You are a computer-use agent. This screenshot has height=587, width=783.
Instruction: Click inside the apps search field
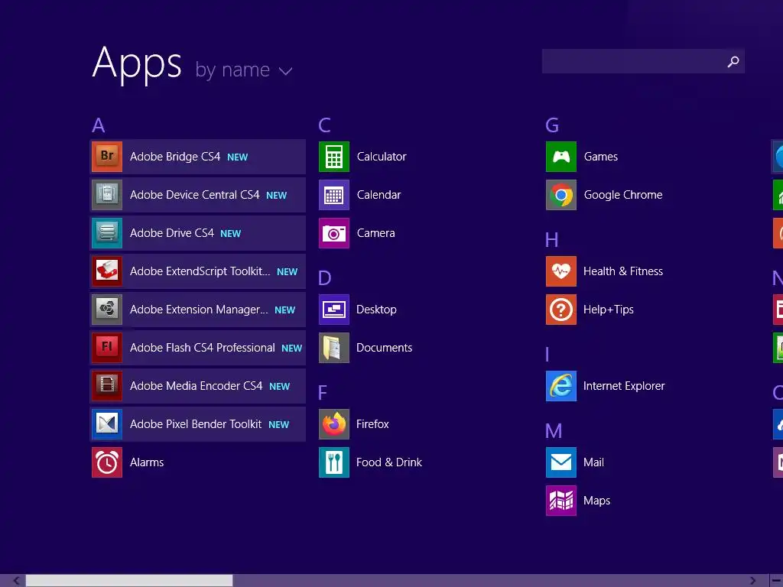coord(643,61)
